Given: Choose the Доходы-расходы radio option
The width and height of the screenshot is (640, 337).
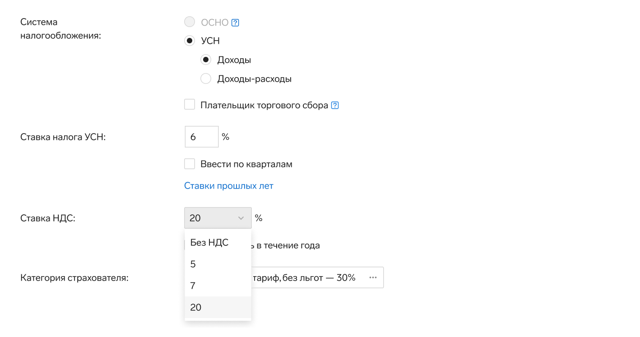Looking at the screenshot, I should click(x=206, y=78).
